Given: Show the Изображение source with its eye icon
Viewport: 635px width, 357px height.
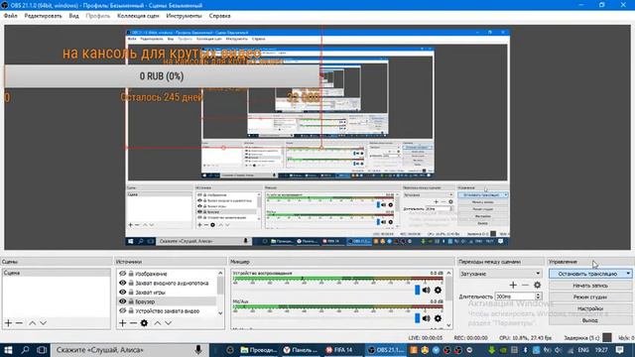Looking at the screenshot, I should click(x=123, y=274).
